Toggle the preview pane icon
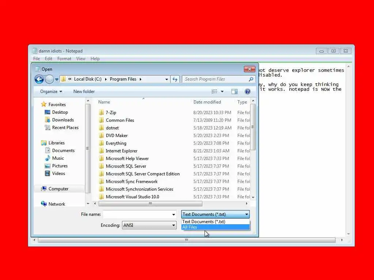The height and width of the screenshot is (280, 374). [x=234, y=92]
